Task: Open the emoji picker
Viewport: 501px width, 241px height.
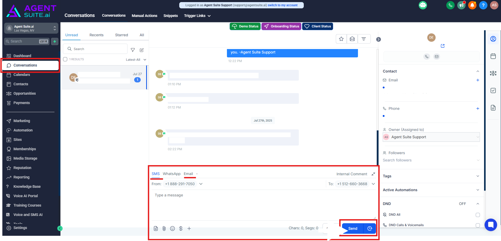Action: (172, 228)
